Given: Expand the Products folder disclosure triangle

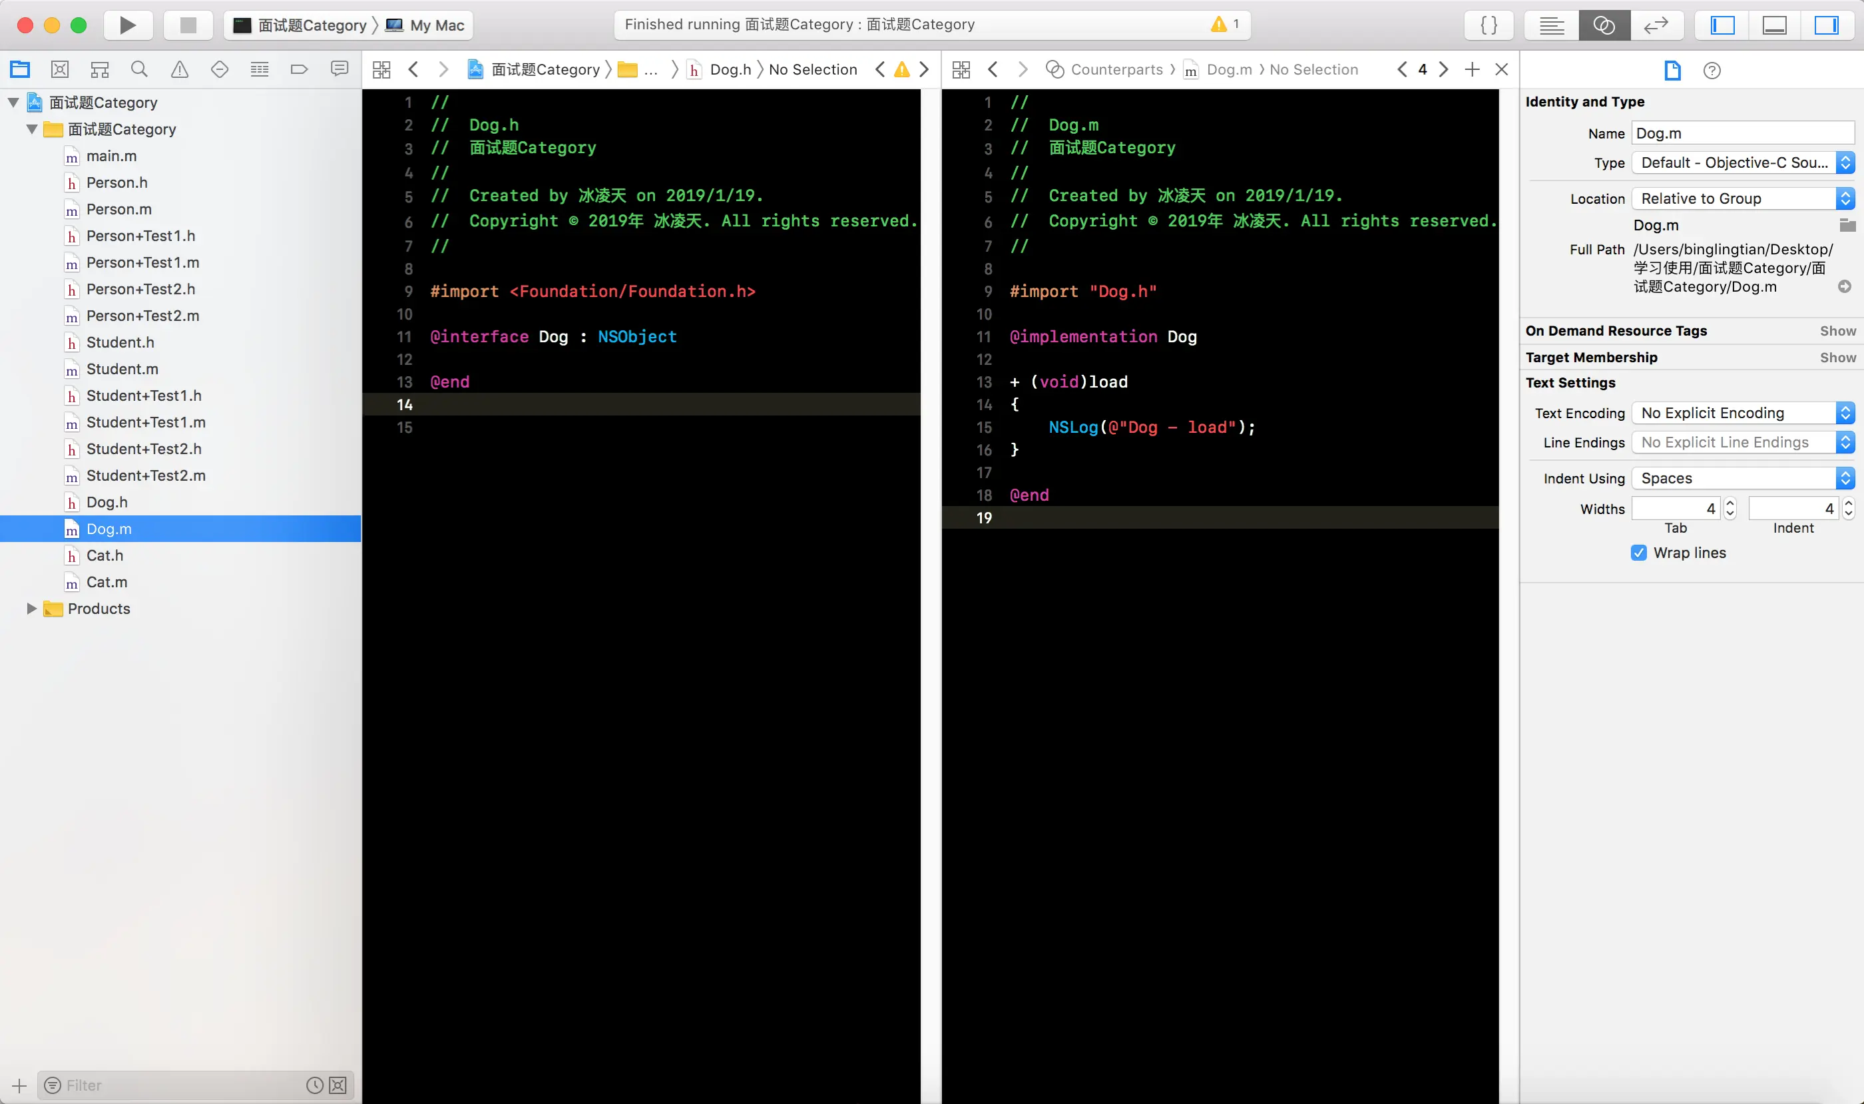Looking at the screenshot, I should pos(31,609).
